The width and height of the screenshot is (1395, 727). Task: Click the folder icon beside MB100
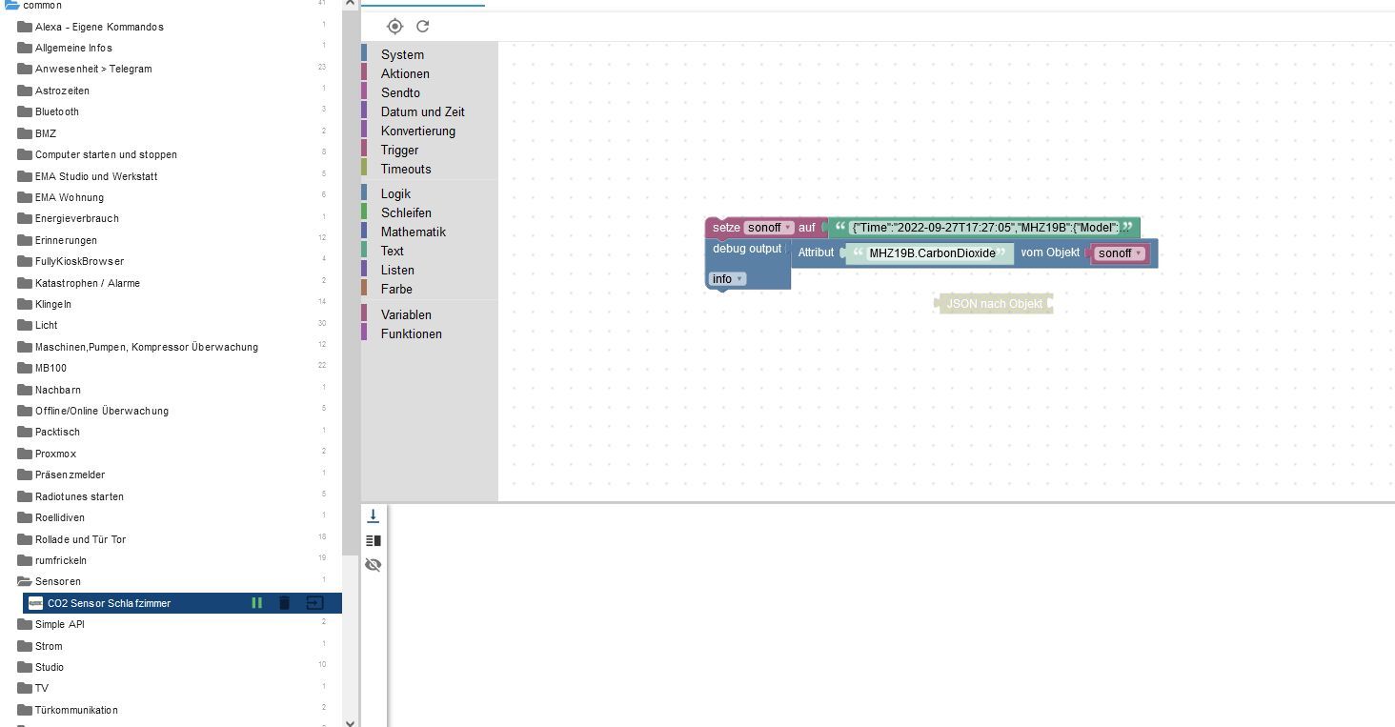coord(25,368)
